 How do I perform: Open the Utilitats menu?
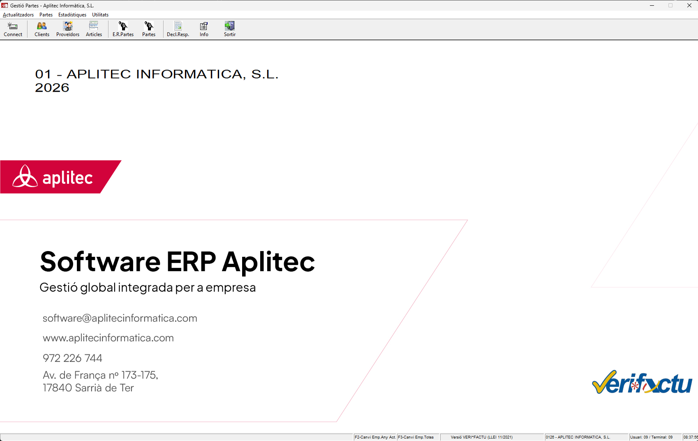(x=100, y=15)
